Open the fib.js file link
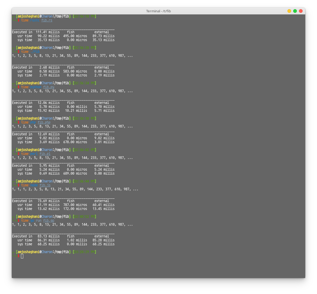317x294 pixels. [45, 185]
